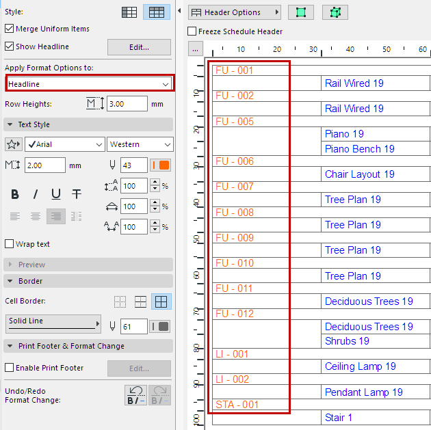Choose the no cell border option

pyautogui.click(x=120, y=301)
